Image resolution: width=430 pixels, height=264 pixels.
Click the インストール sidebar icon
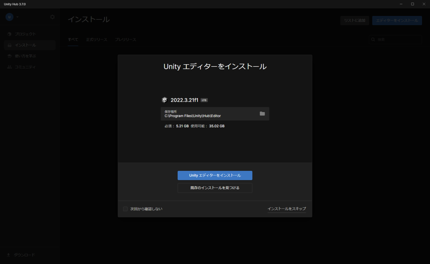(x=9, y=45)
